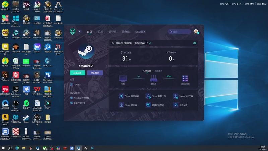The image size is (268, 151).
Task: Click the 停止加速 button
Action: [95, 73]
